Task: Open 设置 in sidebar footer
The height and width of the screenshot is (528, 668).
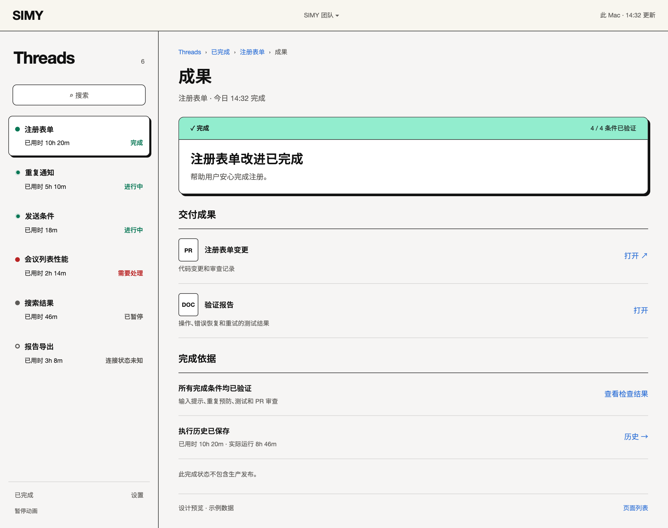Action: point(137,495)
